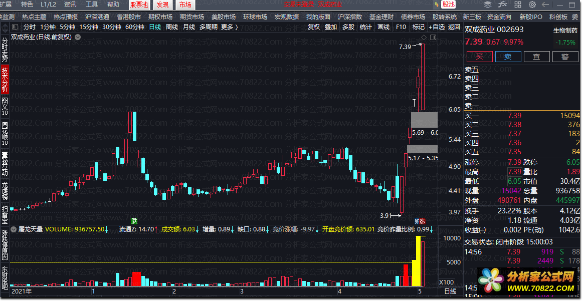The image size is (583, 301).
Task: Open the fx formula manager icon
Action: (503, 5)
